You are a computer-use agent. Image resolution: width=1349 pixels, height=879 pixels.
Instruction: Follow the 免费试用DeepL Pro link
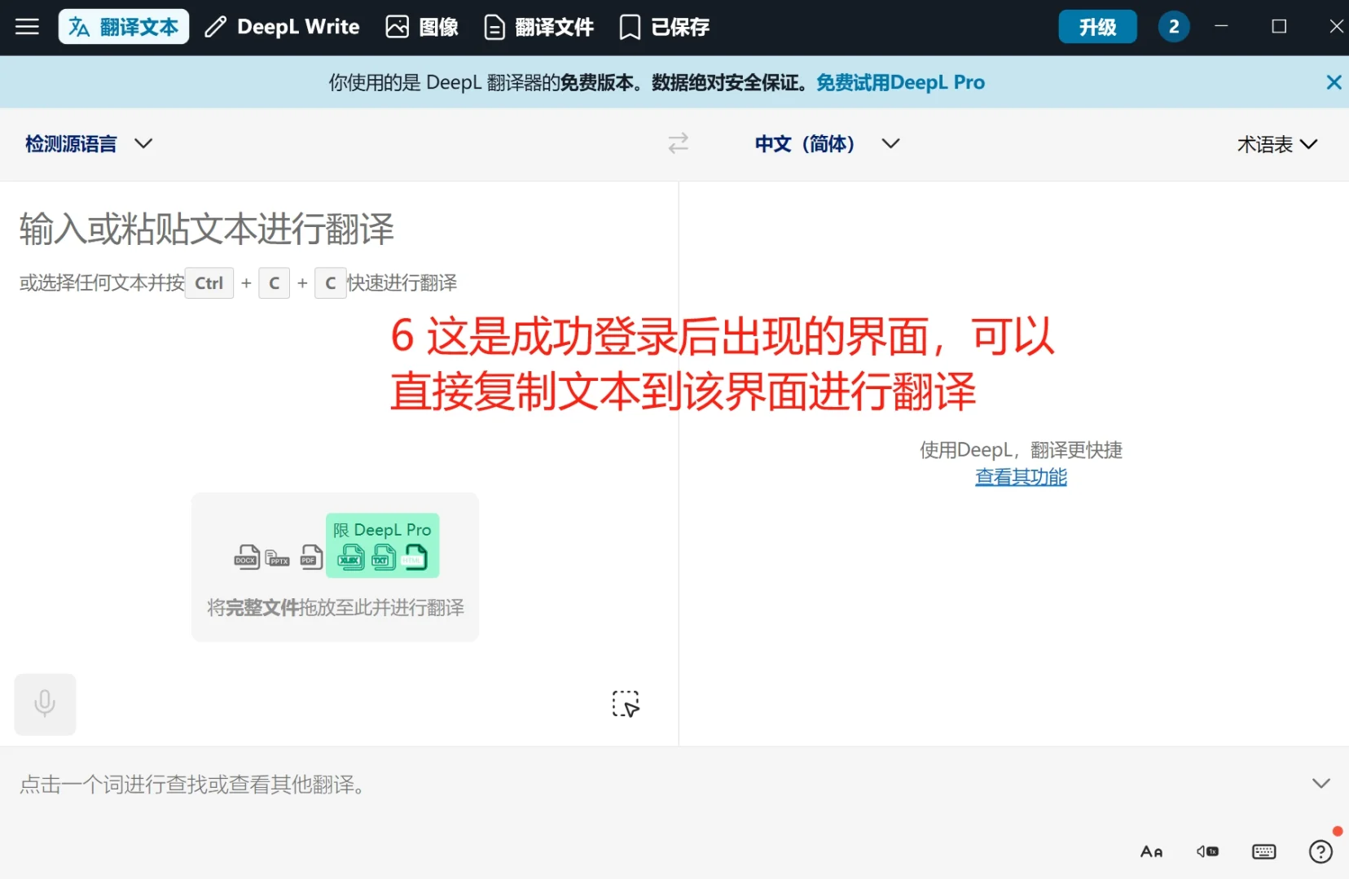click(900, 82)
